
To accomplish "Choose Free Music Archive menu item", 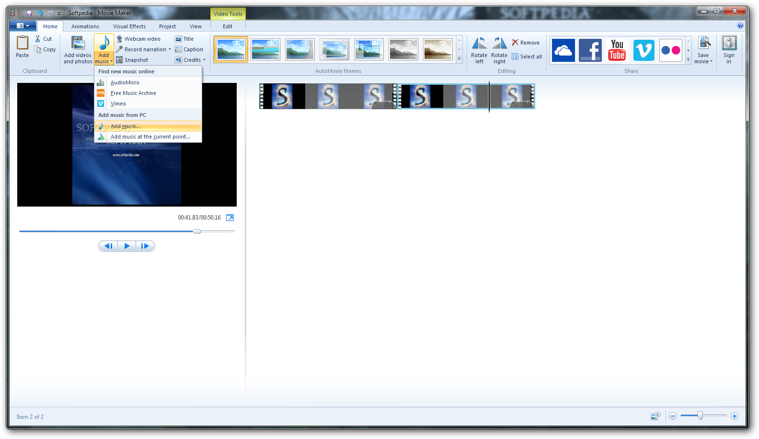I will [148, 93].
